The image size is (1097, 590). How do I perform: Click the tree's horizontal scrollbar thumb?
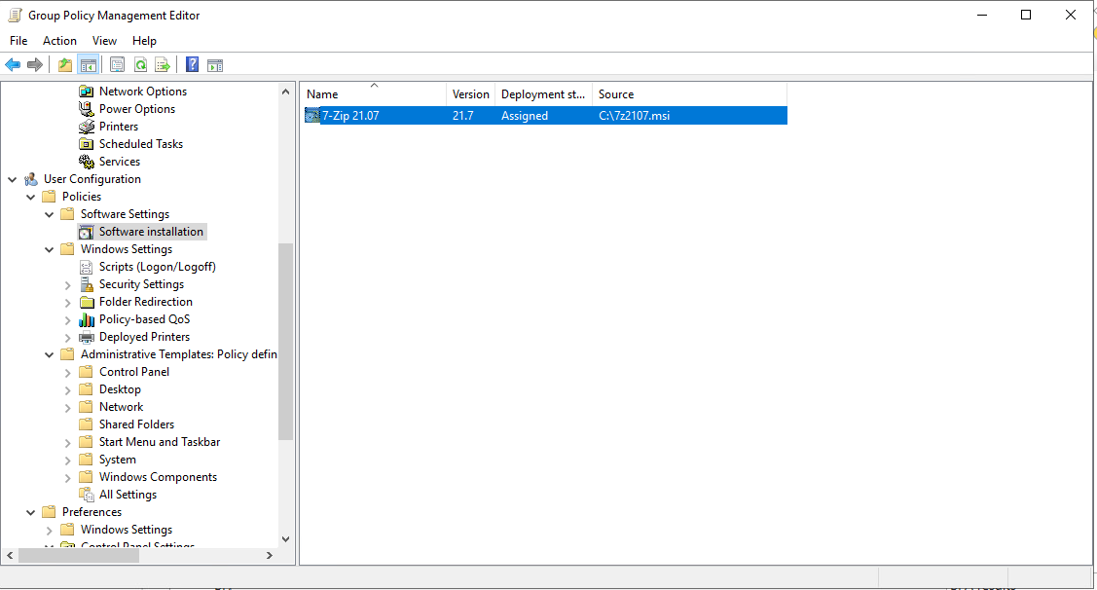tap(78, 555)
